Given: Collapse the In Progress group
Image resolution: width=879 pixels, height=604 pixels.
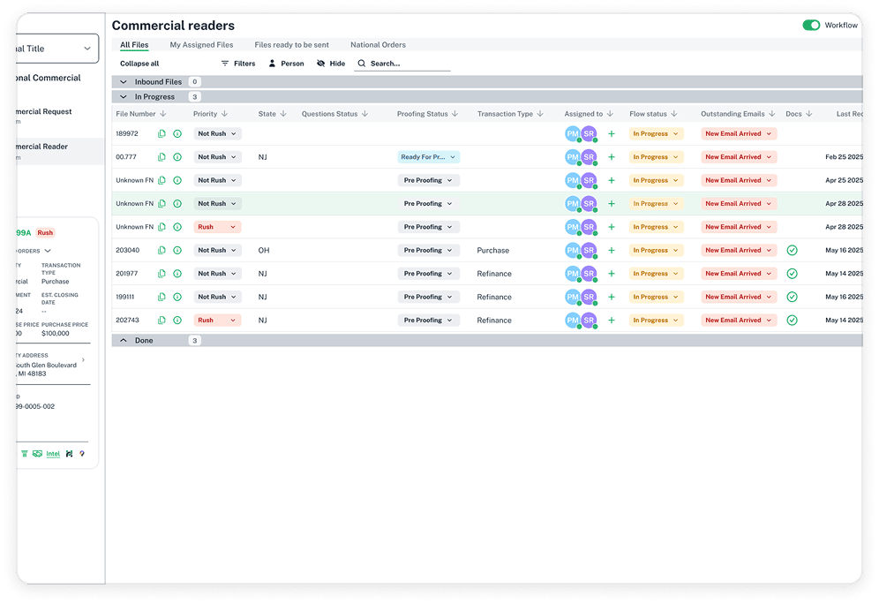Looking at the screenshot, I should pyautogui.click(x=124, y=97).
